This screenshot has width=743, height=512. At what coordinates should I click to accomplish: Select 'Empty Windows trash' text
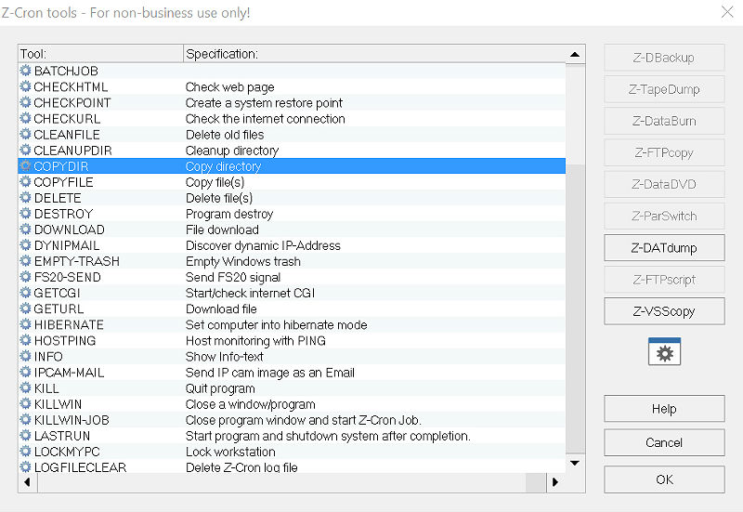(243, 261)
